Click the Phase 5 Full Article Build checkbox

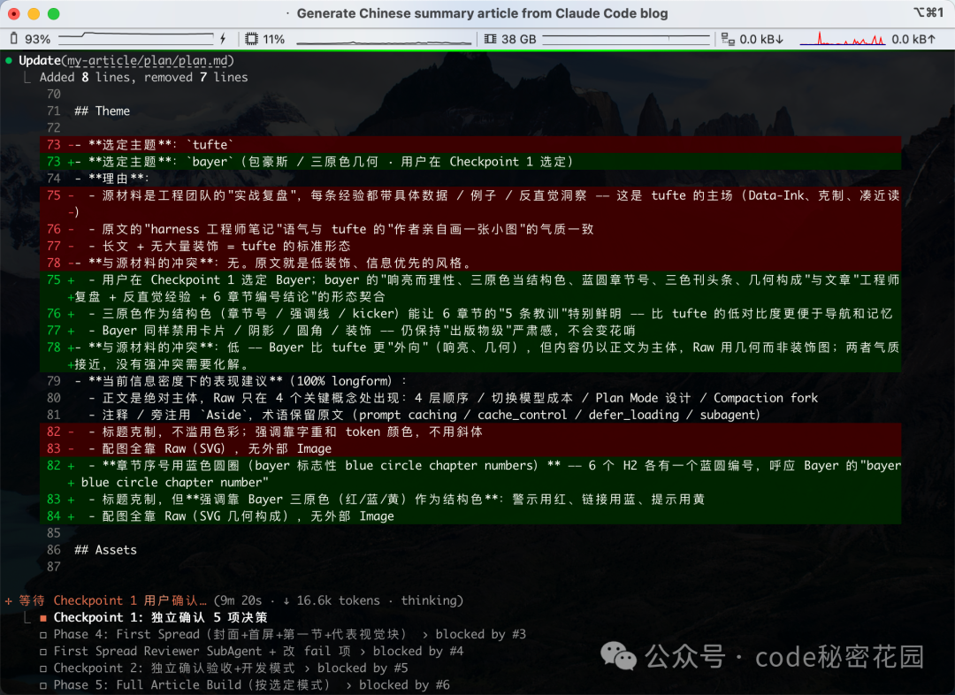pyautogui.click(x=43, y=685)
